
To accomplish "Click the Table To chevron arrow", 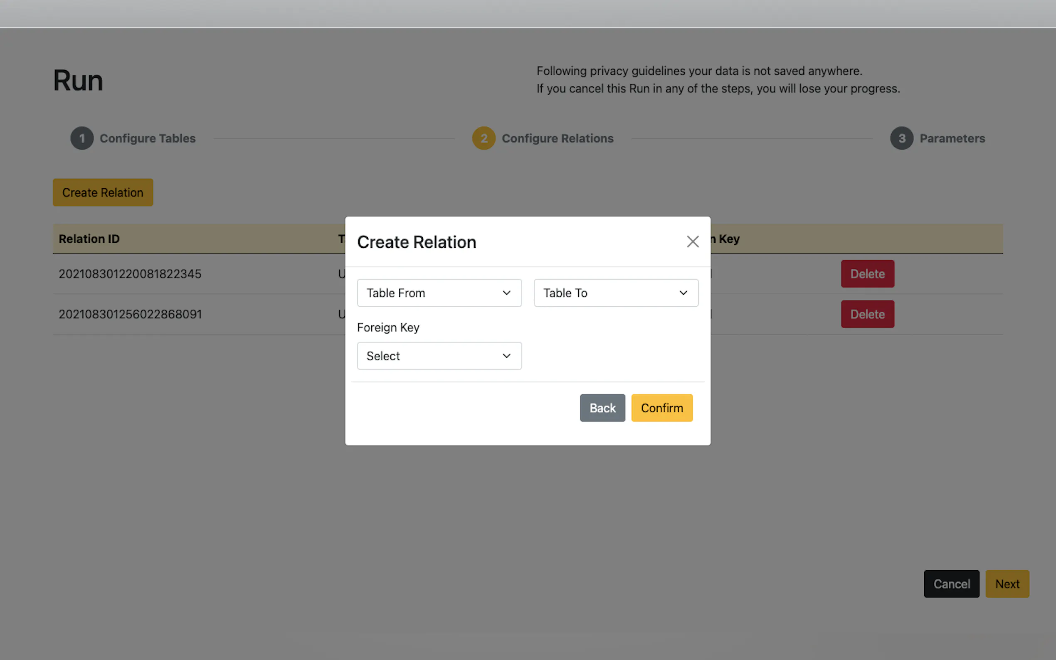I will pos(683,293).
